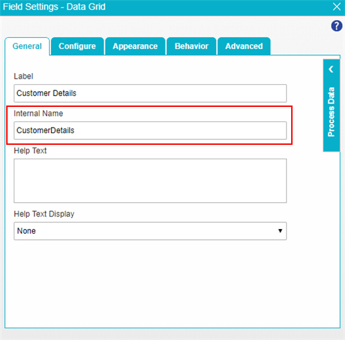
Task: Switch to the General tab
Action: coord(27,46)
